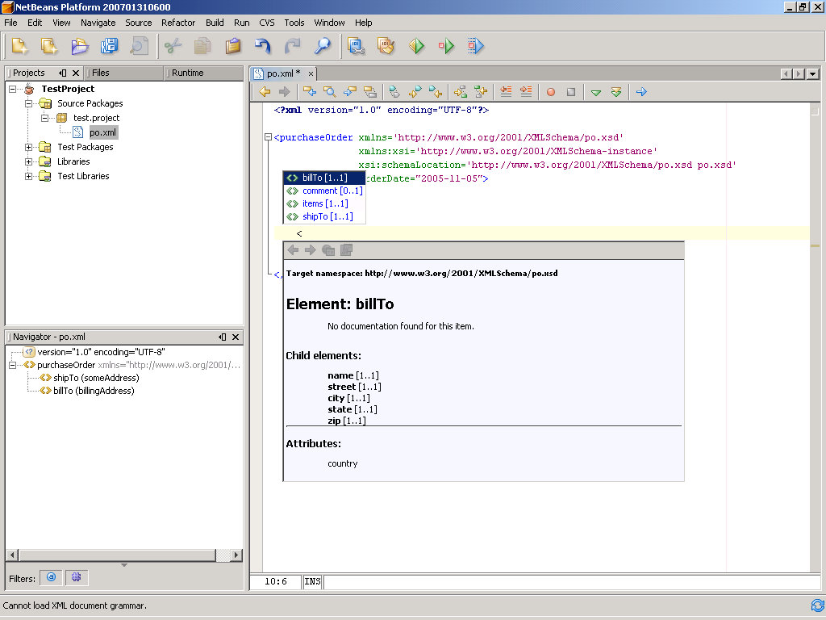Toggle the INS insert mode indicator
The height and width of the screenshot is (620, 826).
[312, 581]
